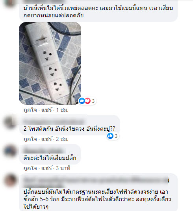Share the comment posted 1 ชม. ago
Viewport: 193px width, 211px height.
pos(46,110)
